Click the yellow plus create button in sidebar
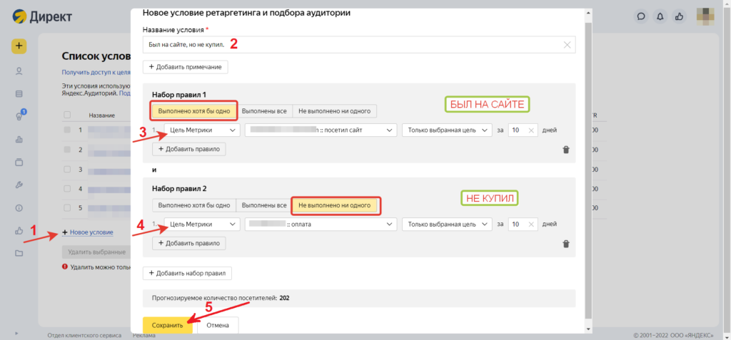The height and width of the screenshot is (340, 731). (x=19, y=46)
